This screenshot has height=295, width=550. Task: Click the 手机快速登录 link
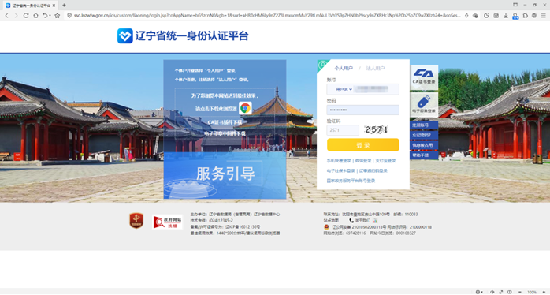pyautogui.click(x=339, y=161)
